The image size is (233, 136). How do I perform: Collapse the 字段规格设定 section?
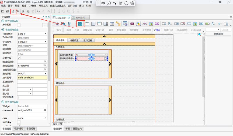pos(3,29)
